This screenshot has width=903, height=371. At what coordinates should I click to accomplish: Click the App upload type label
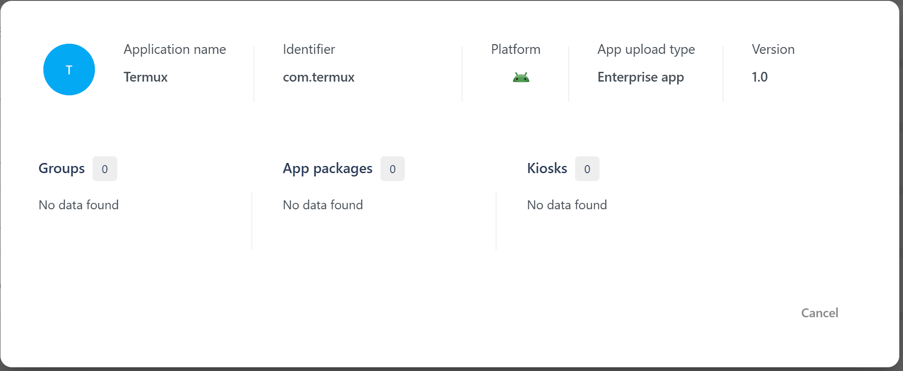(646, 49)
